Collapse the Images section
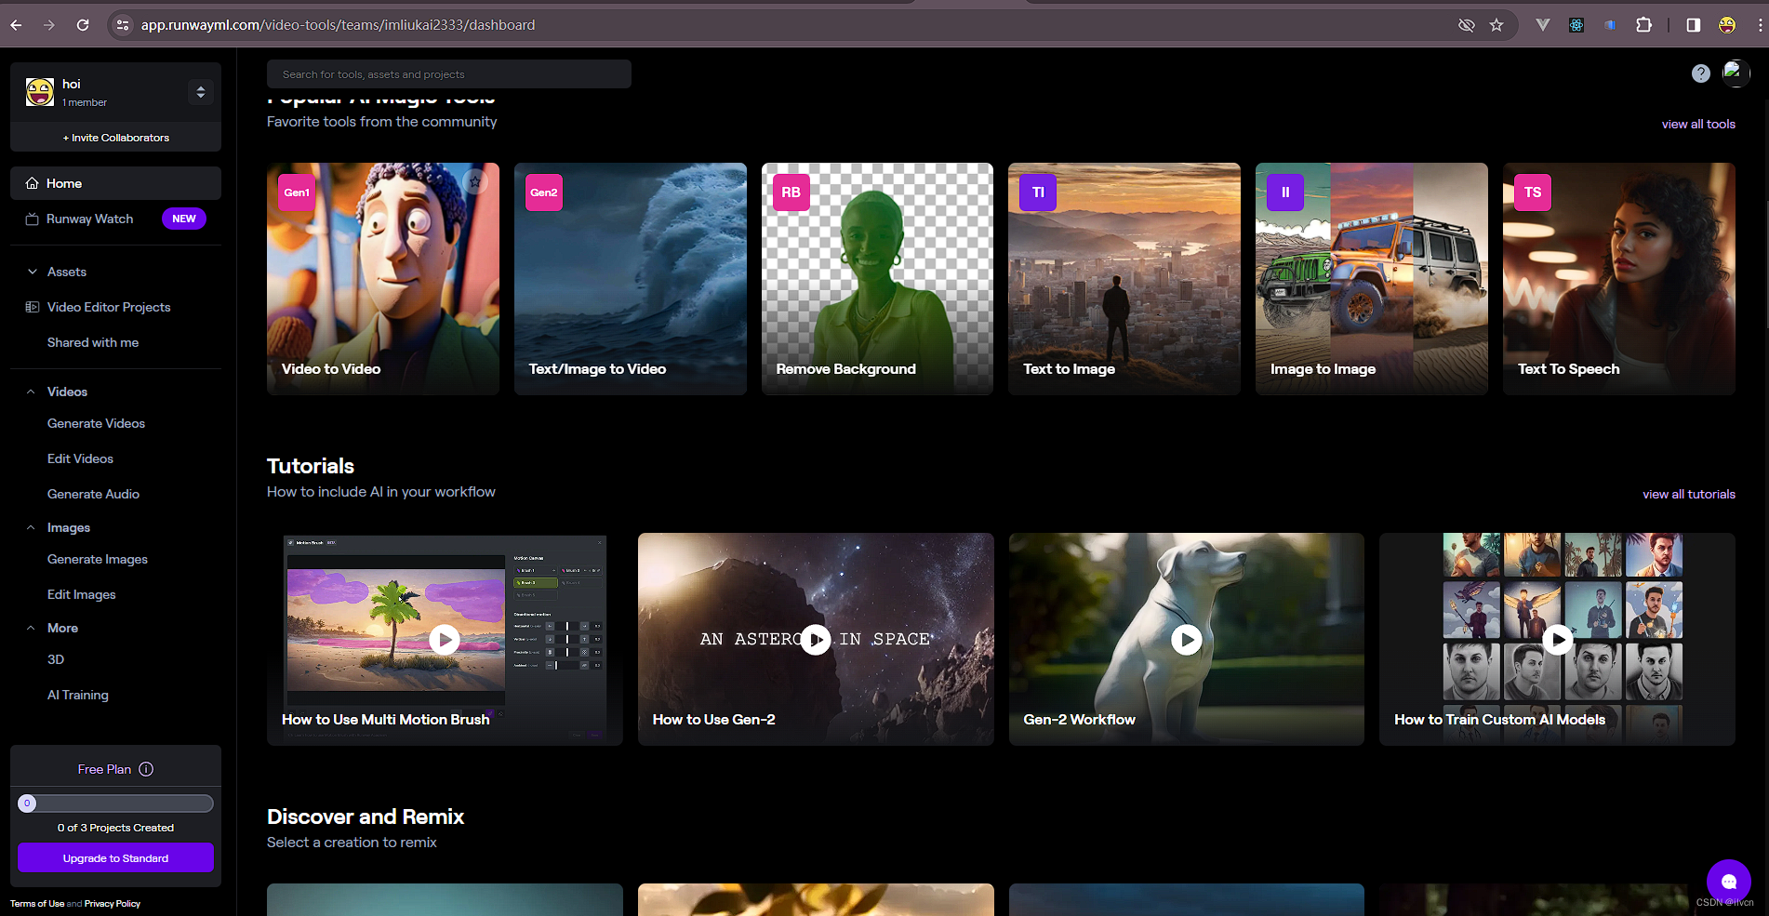1769x916 pixels. [32, 527]
